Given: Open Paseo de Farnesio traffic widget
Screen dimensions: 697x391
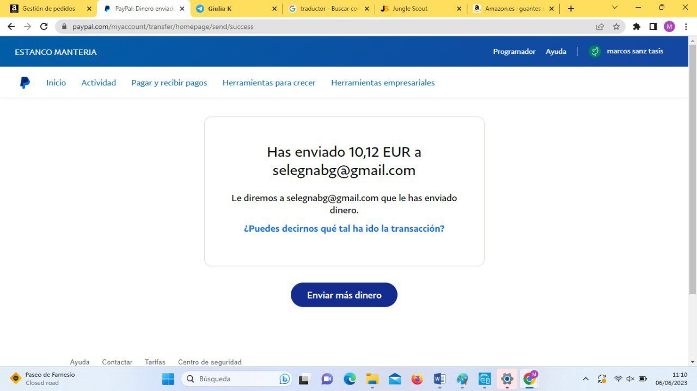Looking at the screenshot, I should point(42,379).
